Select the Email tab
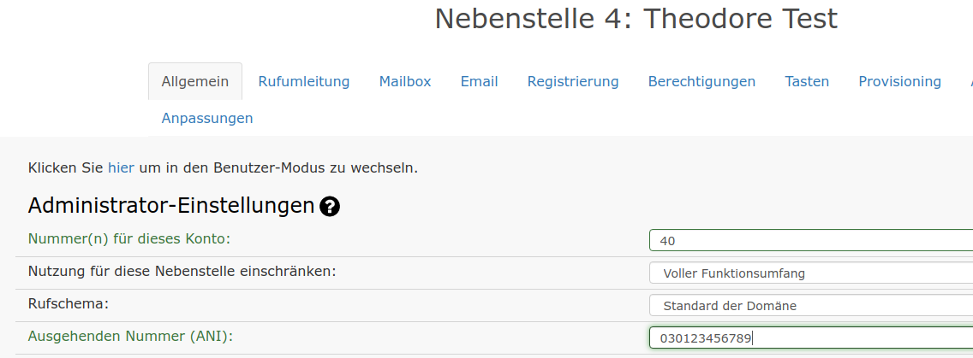 pos(479,82)
